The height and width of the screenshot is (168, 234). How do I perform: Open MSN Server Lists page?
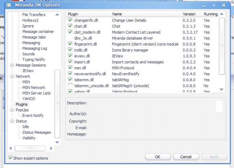click(37, 93)
